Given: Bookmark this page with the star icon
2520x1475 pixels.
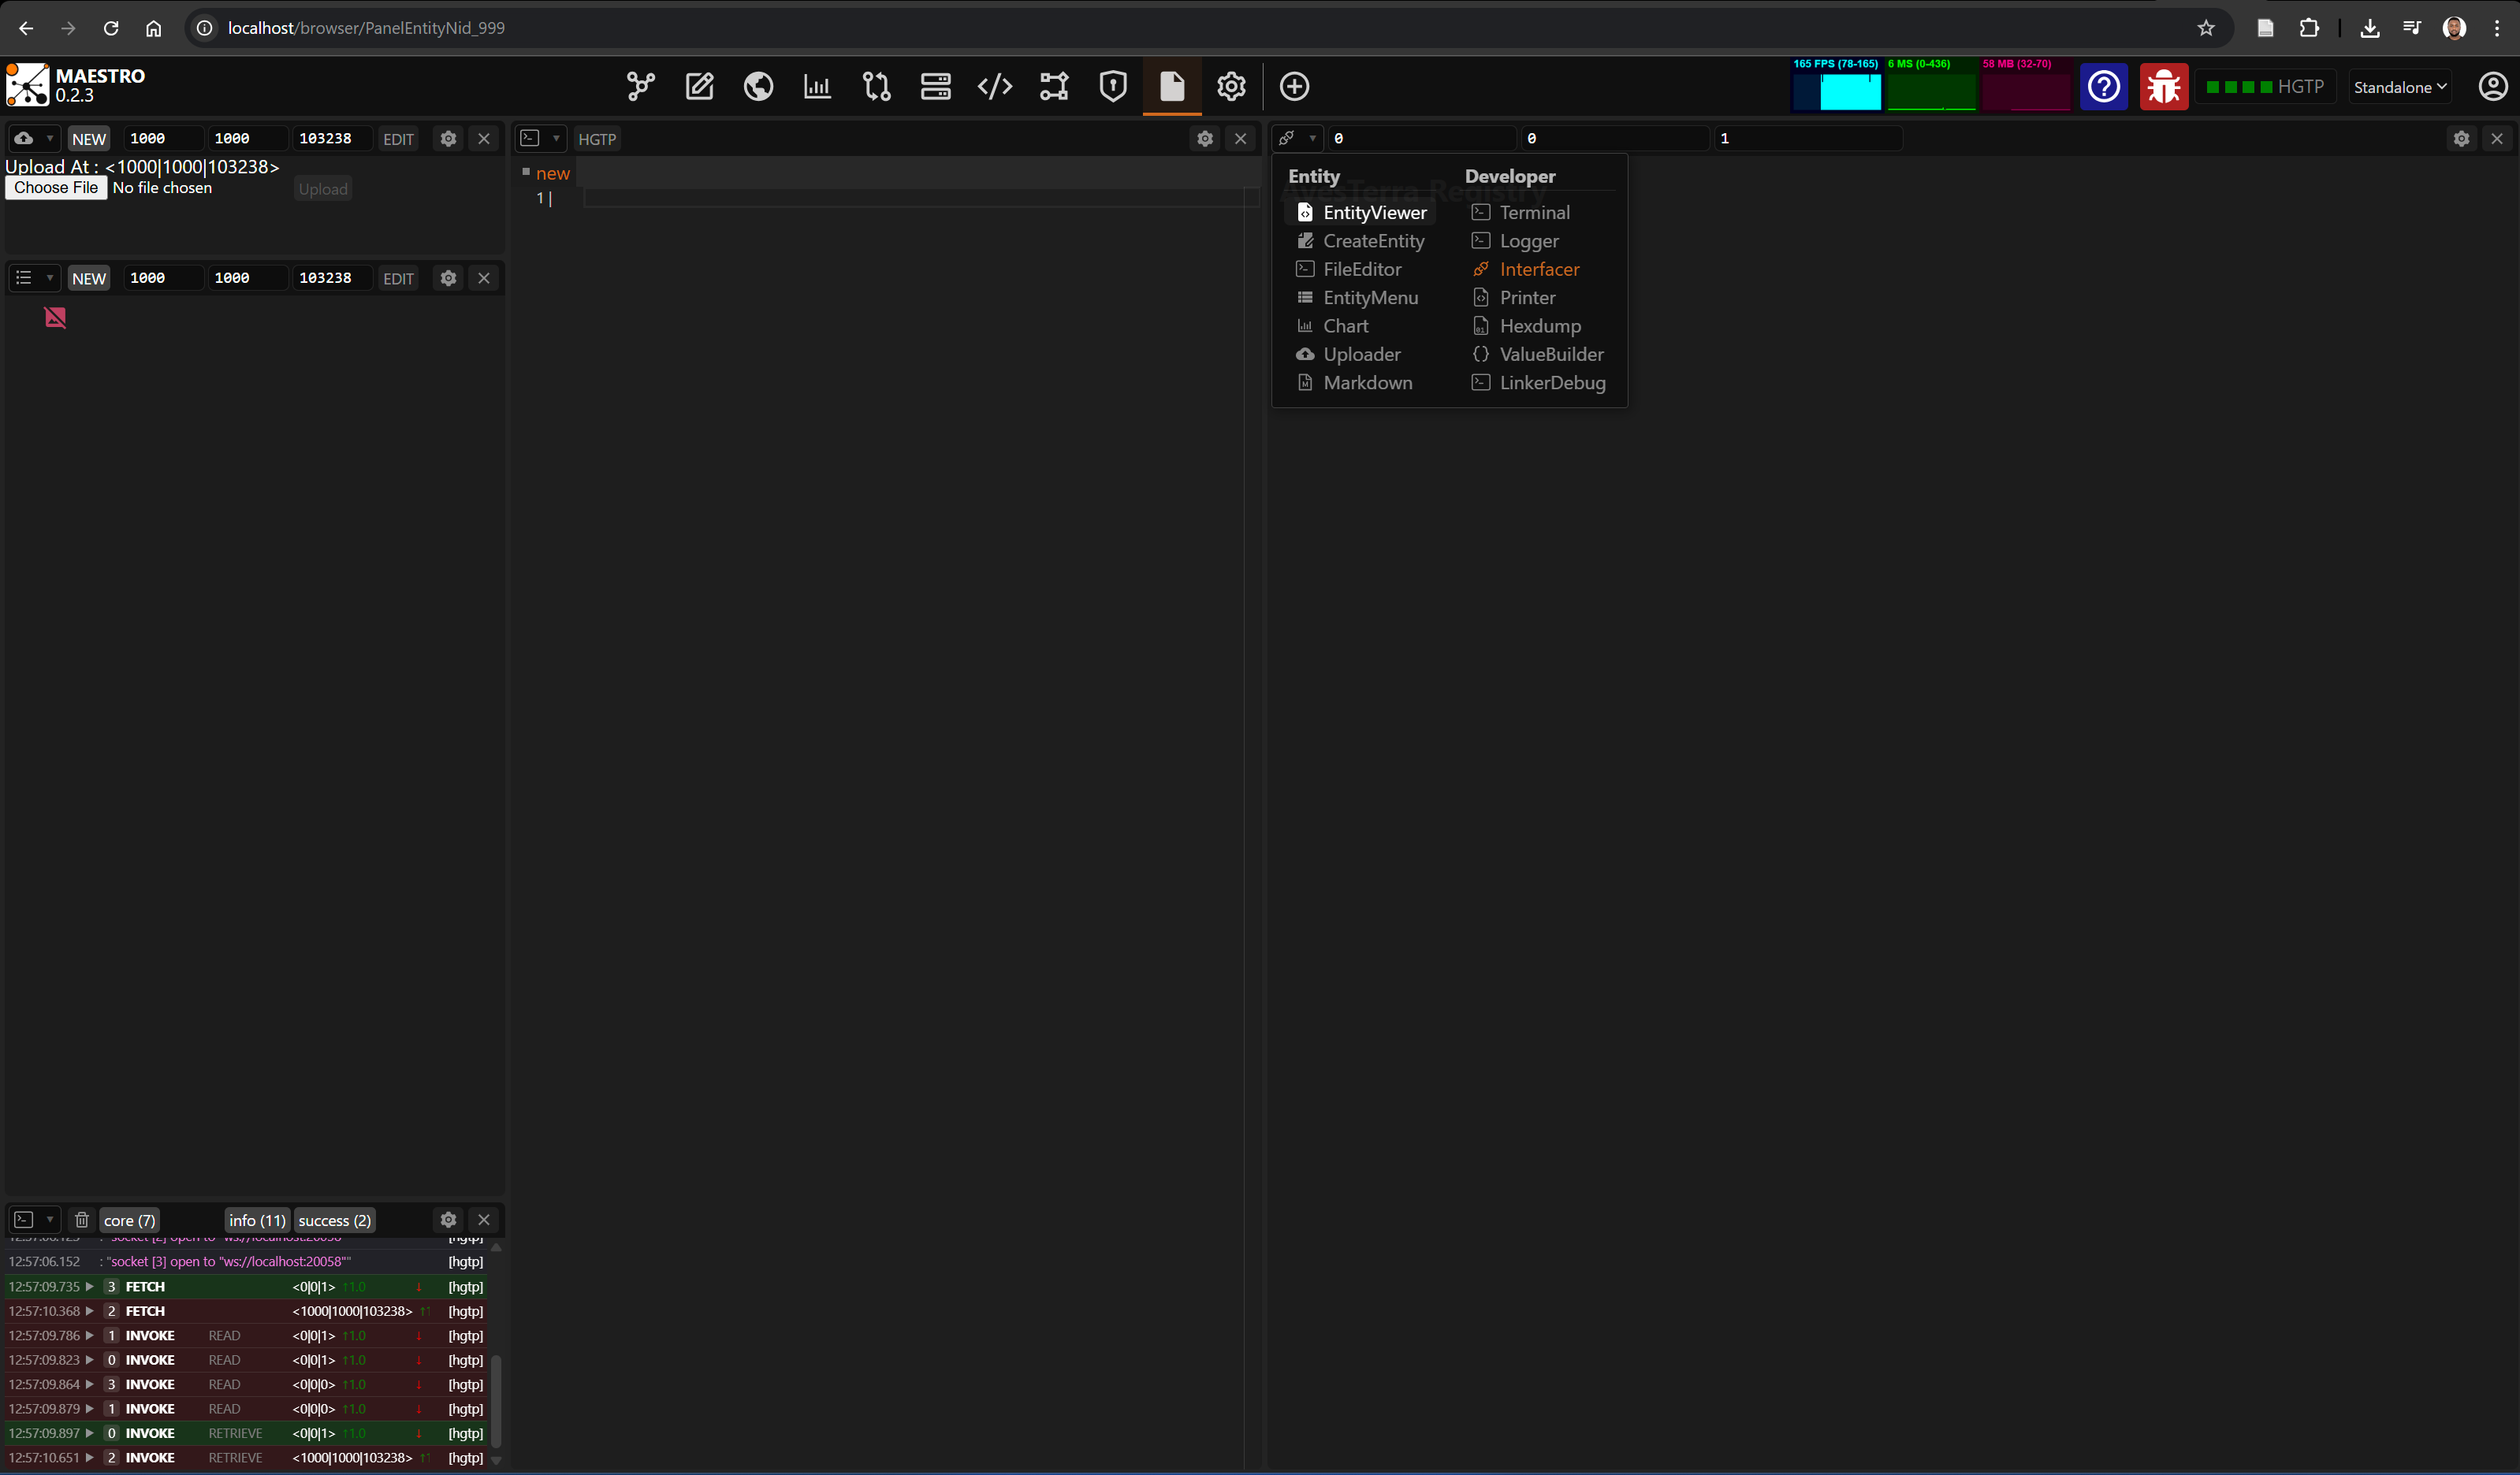Looking at the screenshot, I should coord(2206,28).
